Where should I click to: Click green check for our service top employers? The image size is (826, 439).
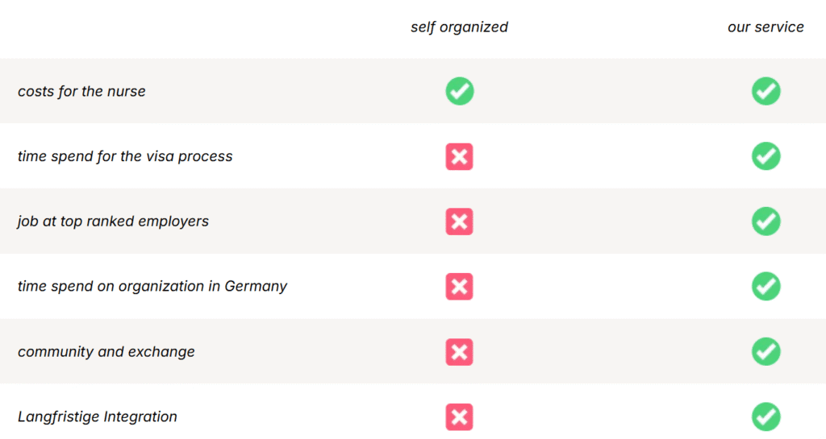[766, 222]
